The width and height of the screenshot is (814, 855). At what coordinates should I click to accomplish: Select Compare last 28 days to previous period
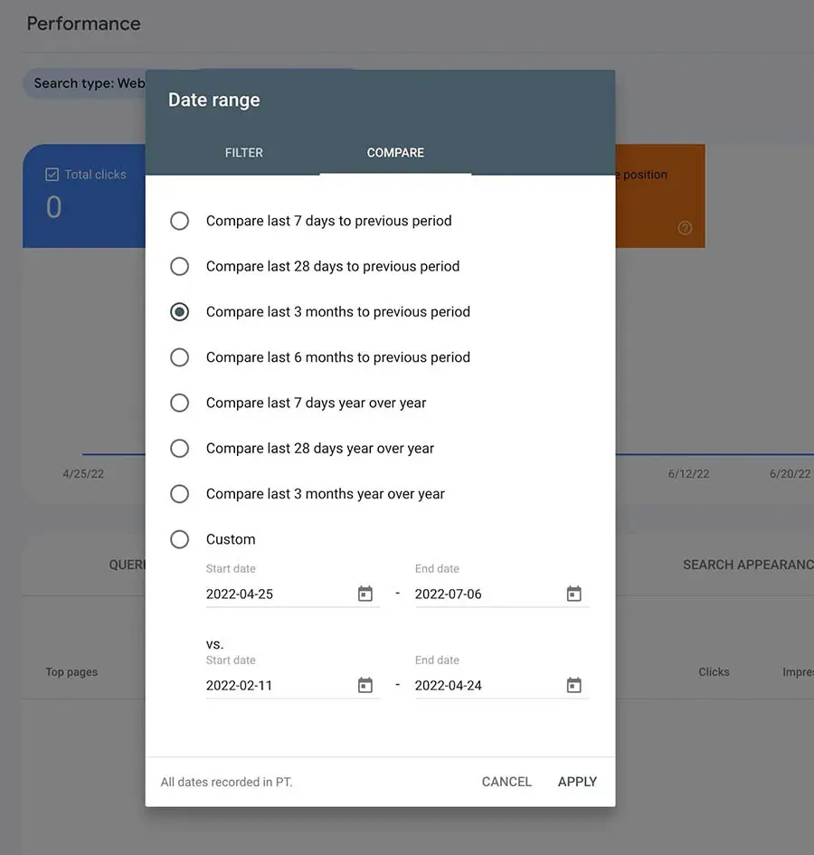point(180,266)
